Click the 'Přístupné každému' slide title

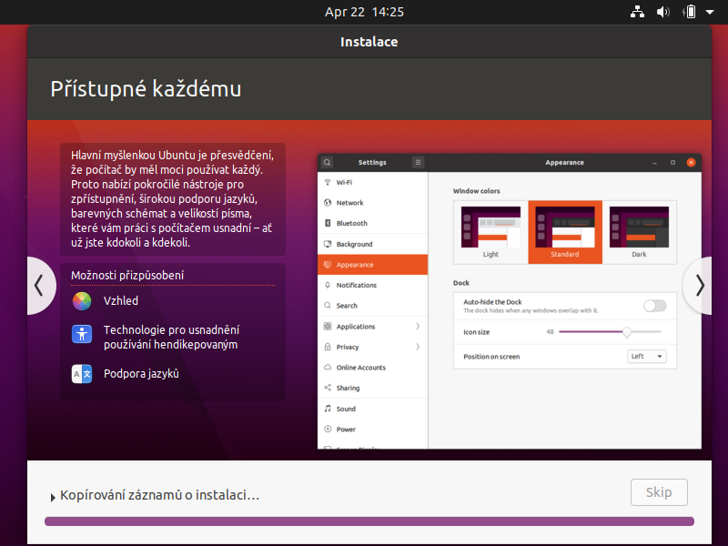(x=146, y=88)
